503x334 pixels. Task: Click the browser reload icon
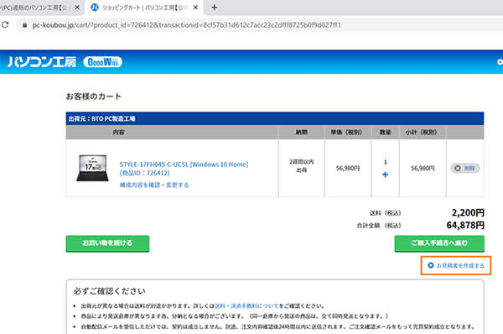pos(5,24)
